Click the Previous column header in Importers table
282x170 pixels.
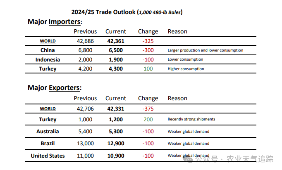pos(85,31)
